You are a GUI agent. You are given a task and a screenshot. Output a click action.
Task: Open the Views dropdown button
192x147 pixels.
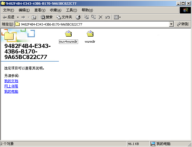(x=117, y=17)
